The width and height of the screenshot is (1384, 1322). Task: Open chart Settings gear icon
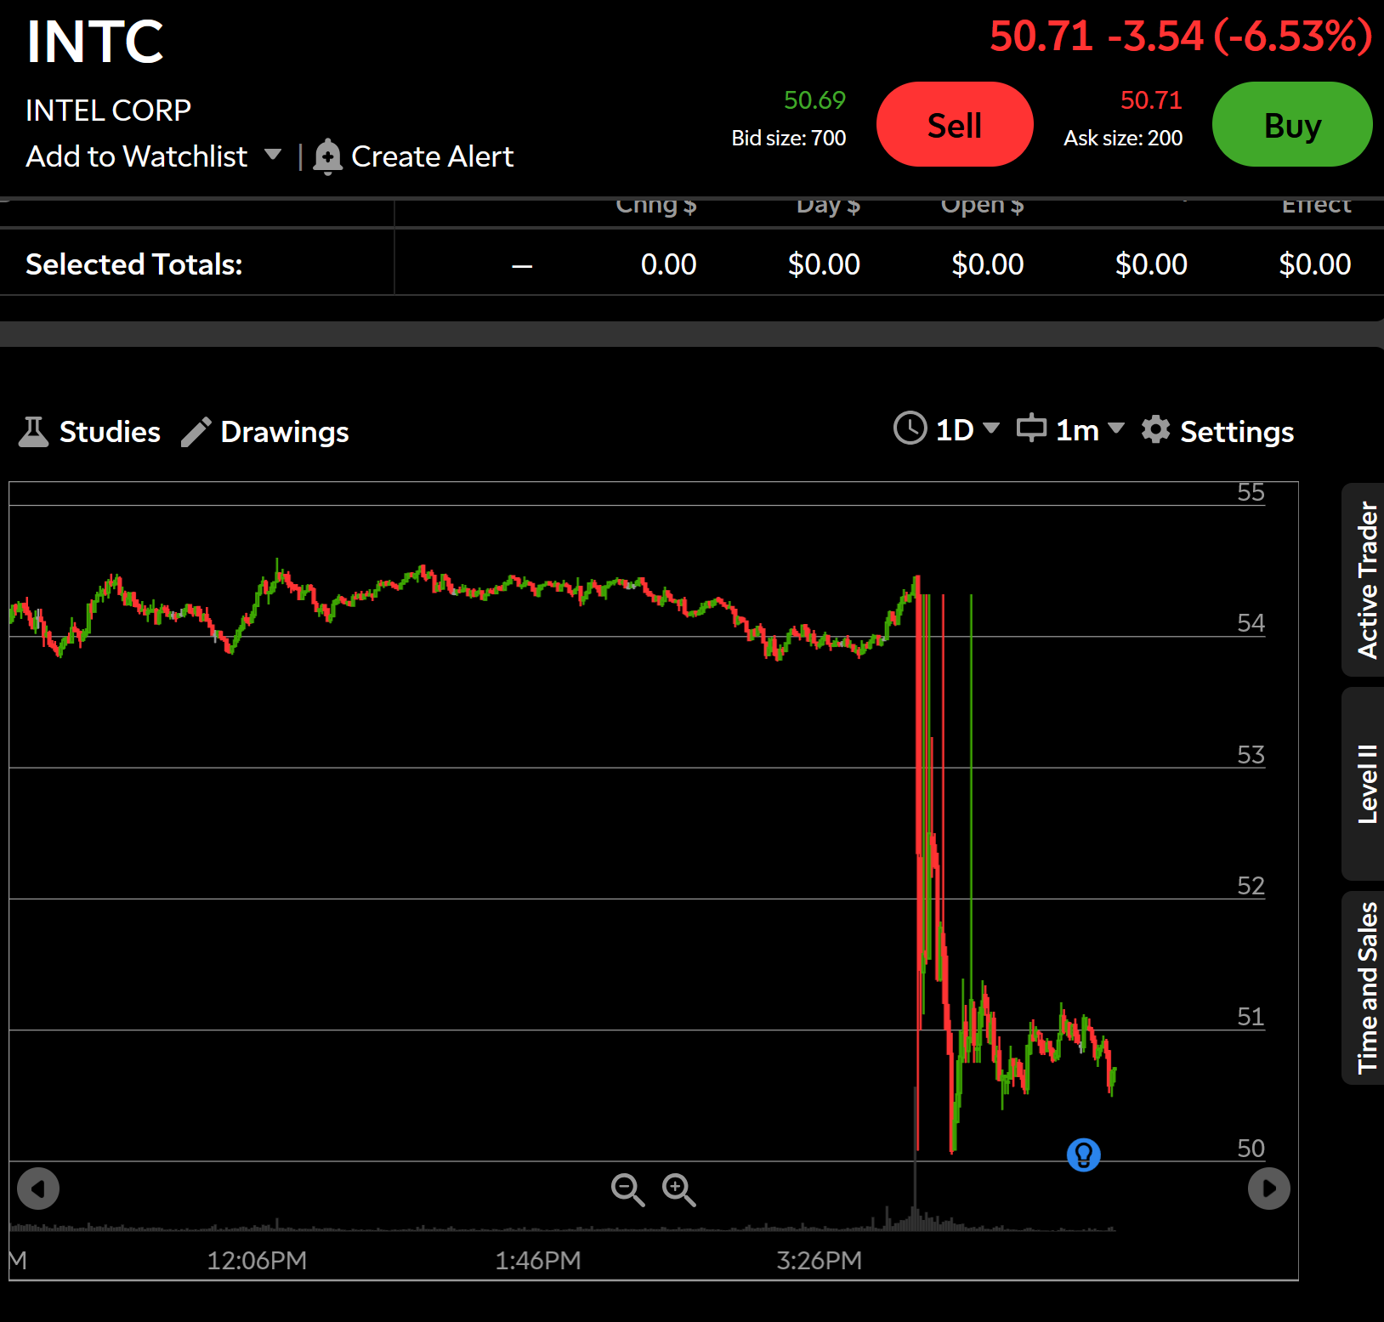pos(1155,429)
